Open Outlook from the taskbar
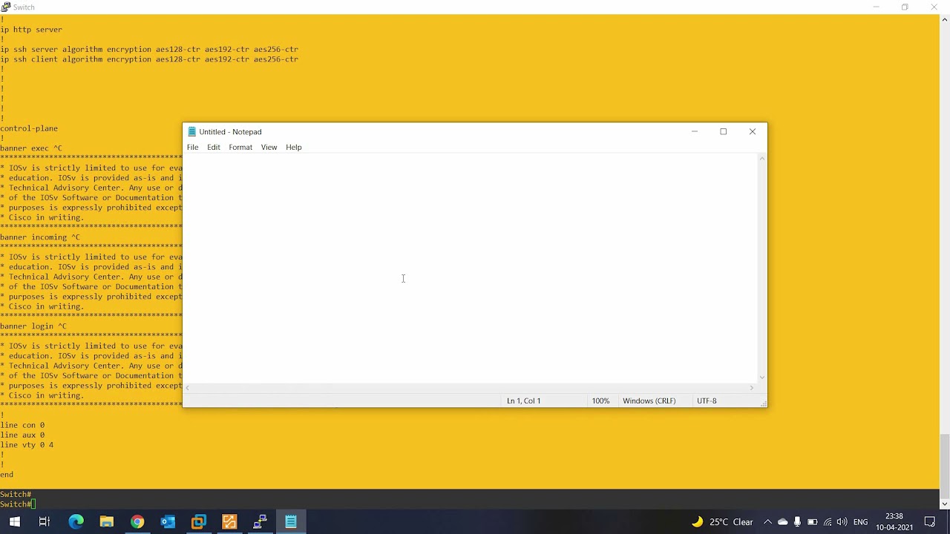 pos(168,522)
